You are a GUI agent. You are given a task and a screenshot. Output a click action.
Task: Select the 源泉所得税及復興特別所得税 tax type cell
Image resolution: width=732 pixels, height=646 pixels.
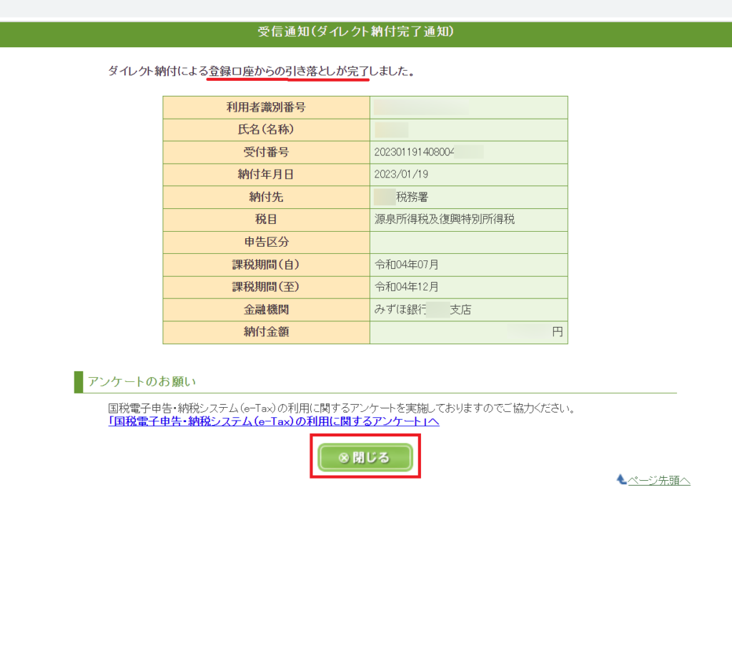coord(444,220)
